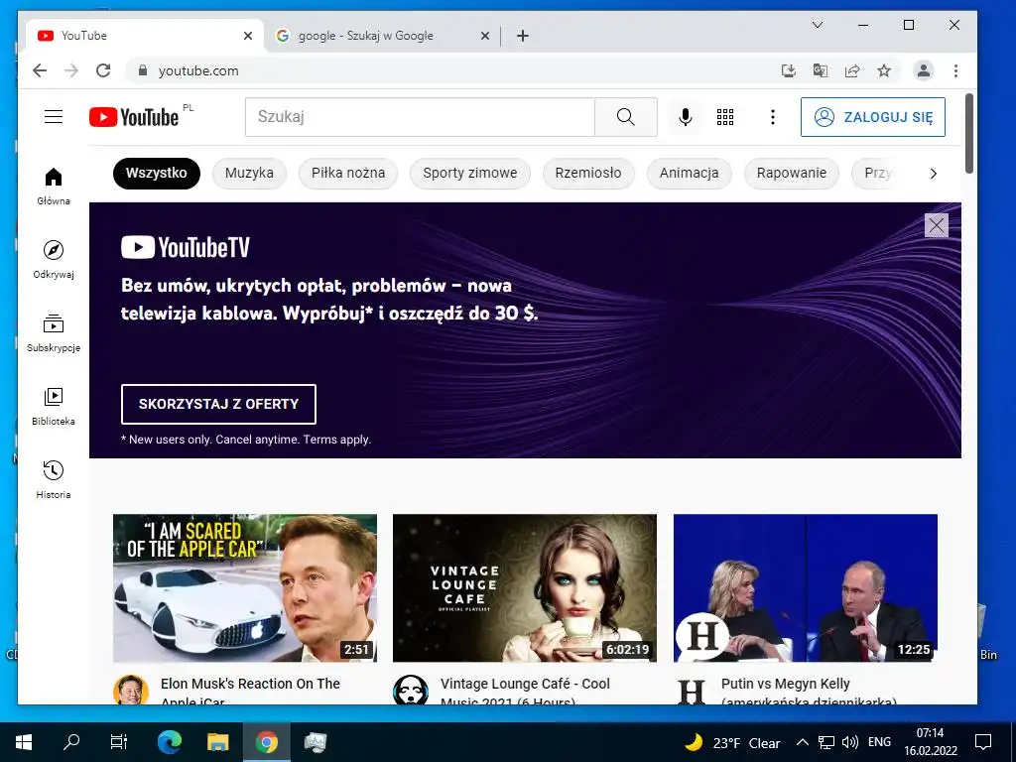Image resolution: width=1016 pixels, height=762 pixels.
Task: Open Elon Musk's Reaction video title
Action: coord(250,691)
